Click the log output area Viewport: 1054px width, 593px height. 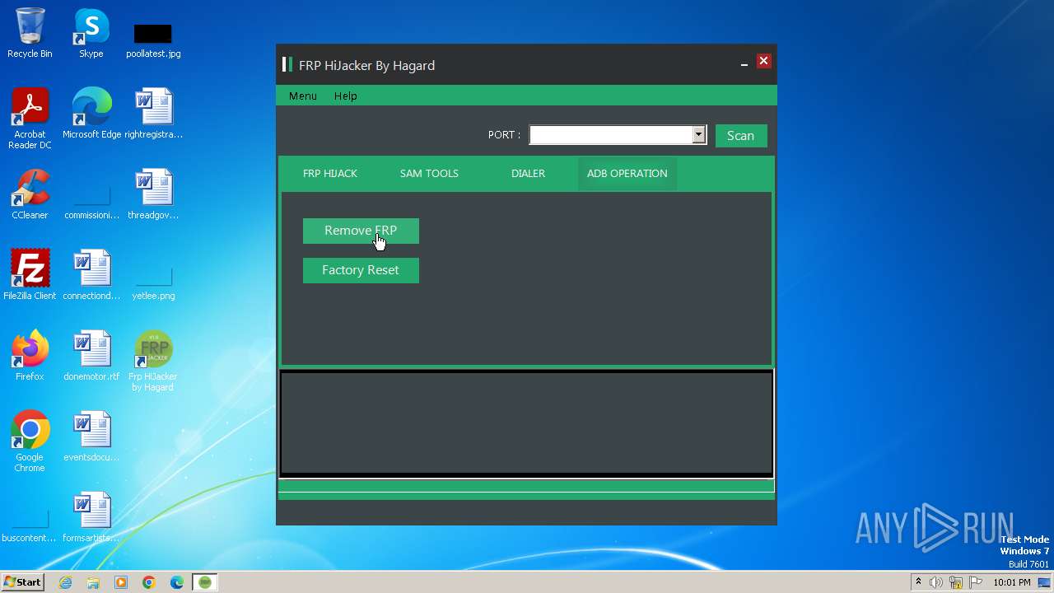point(526,423)
